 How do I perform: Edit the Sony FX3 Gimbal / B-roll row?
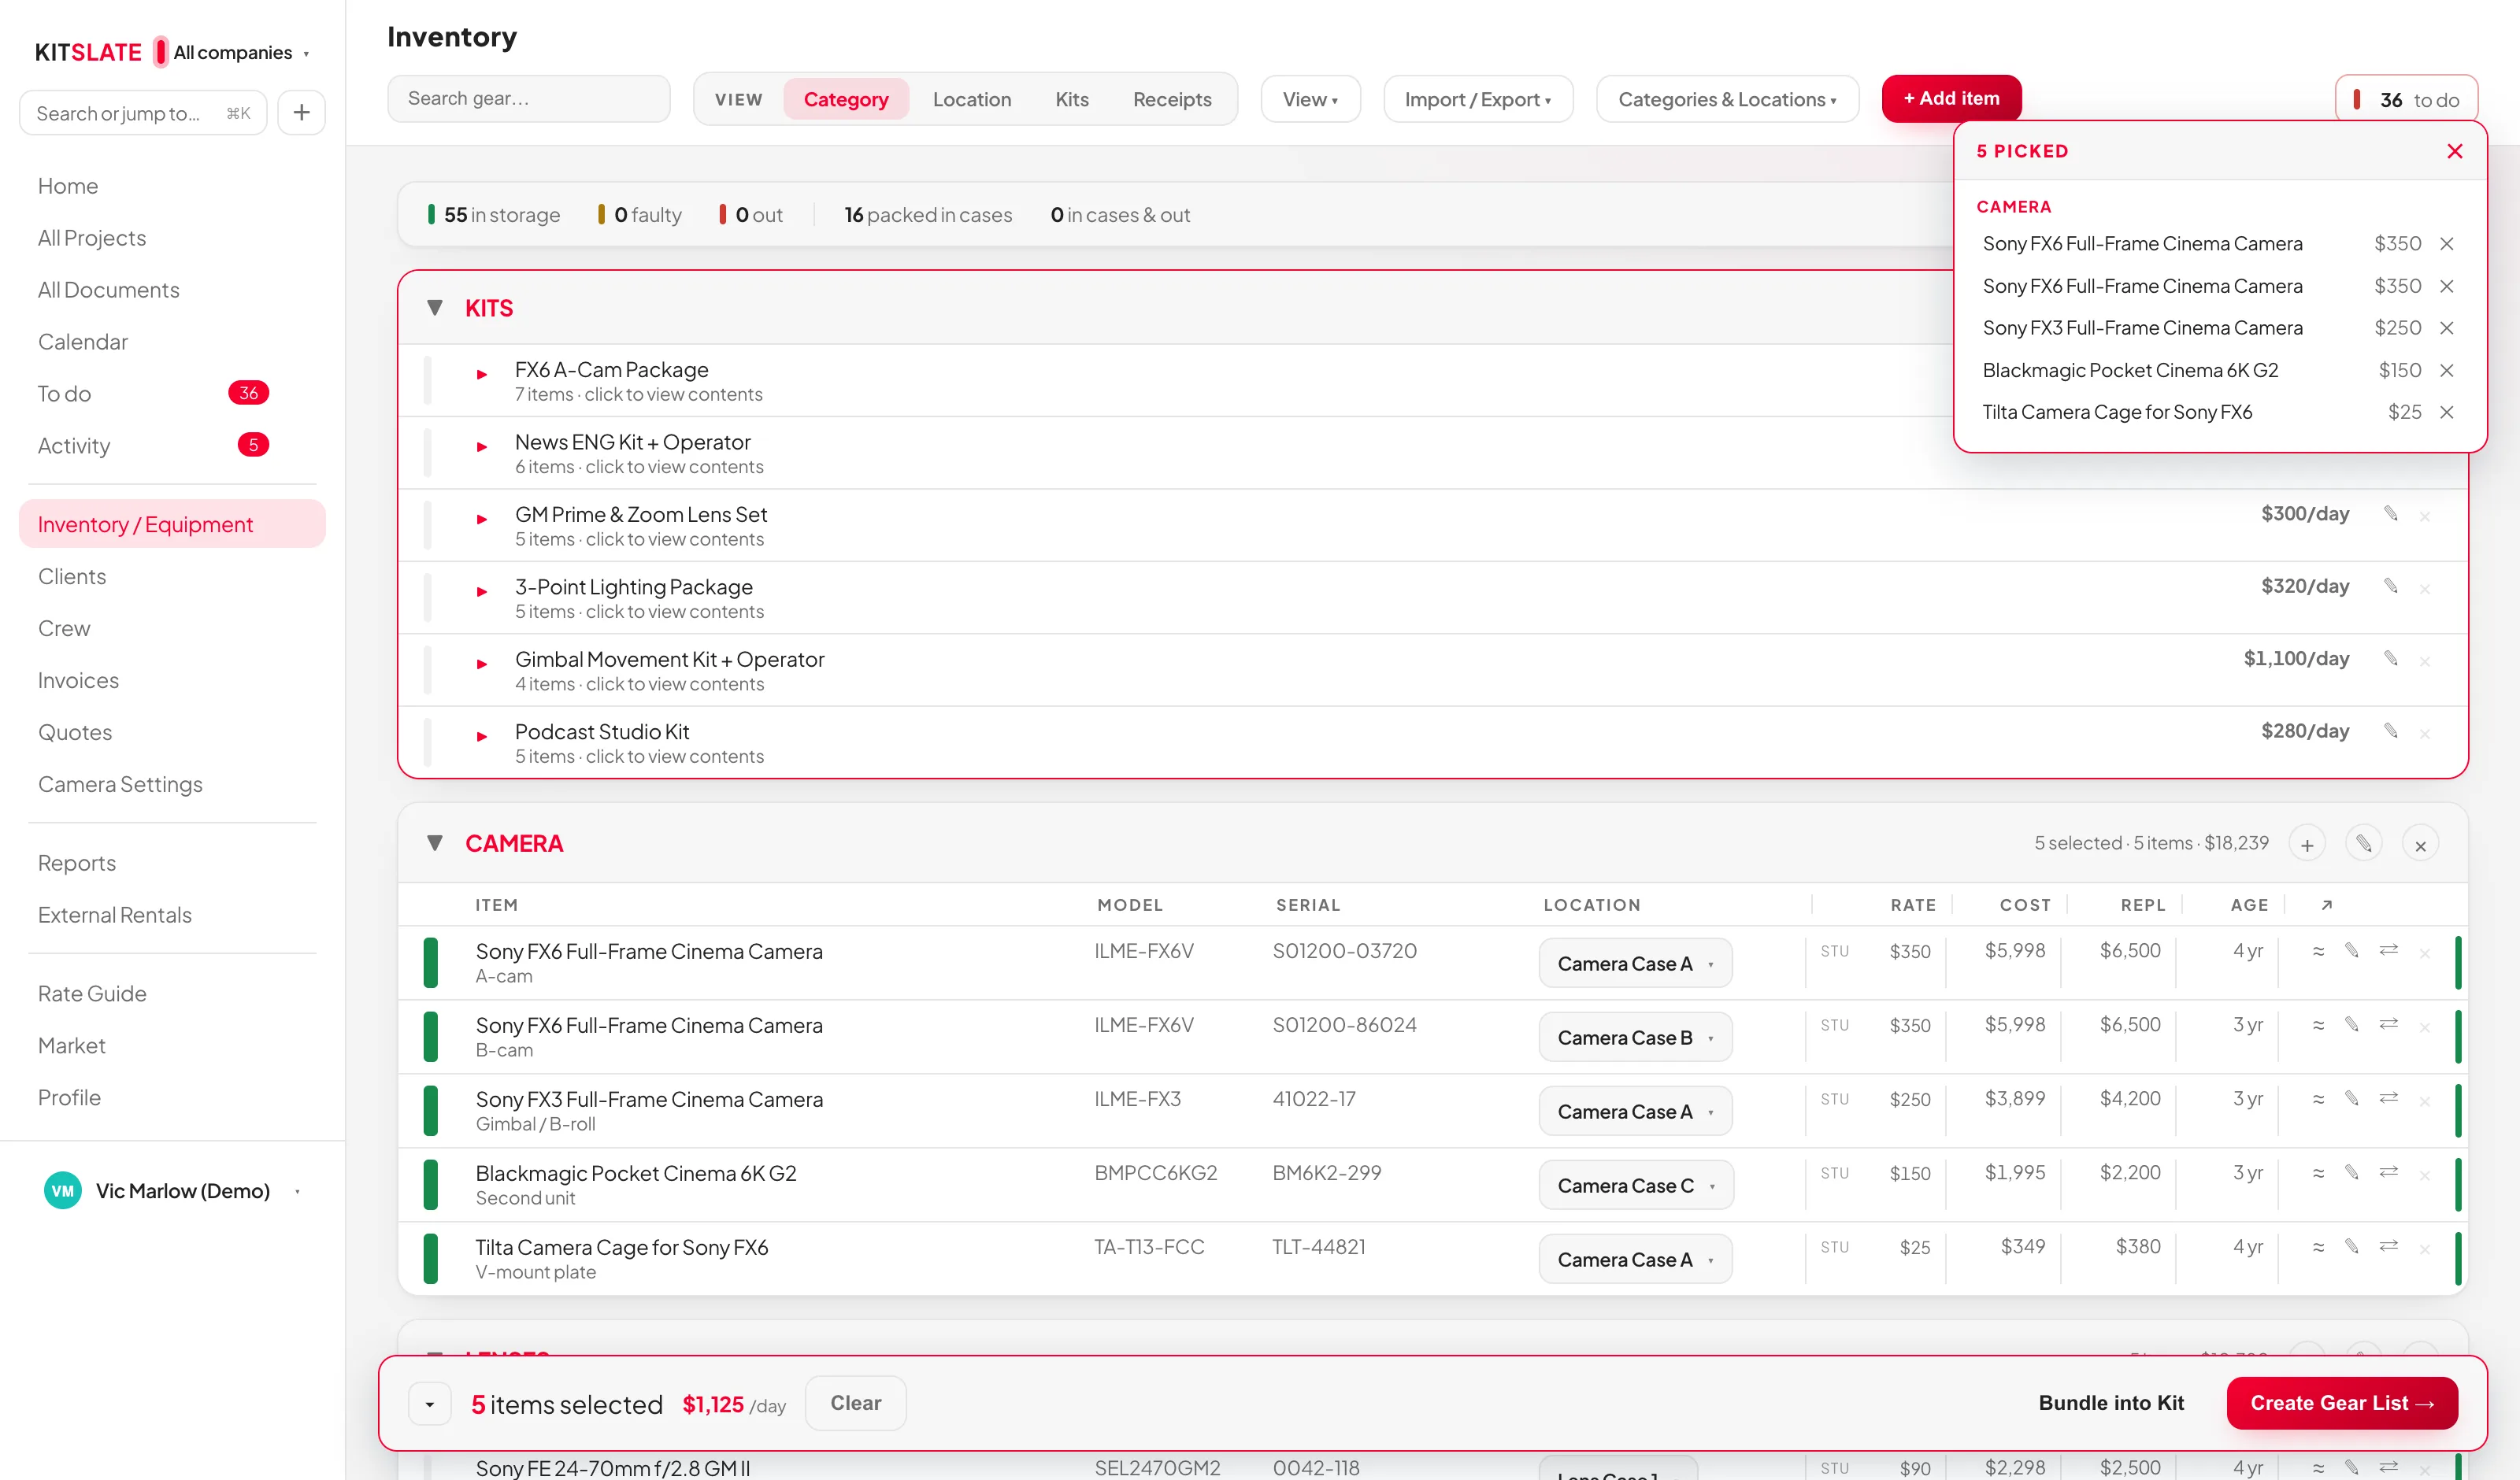pyautogui.click(x=2352, y=1099)
